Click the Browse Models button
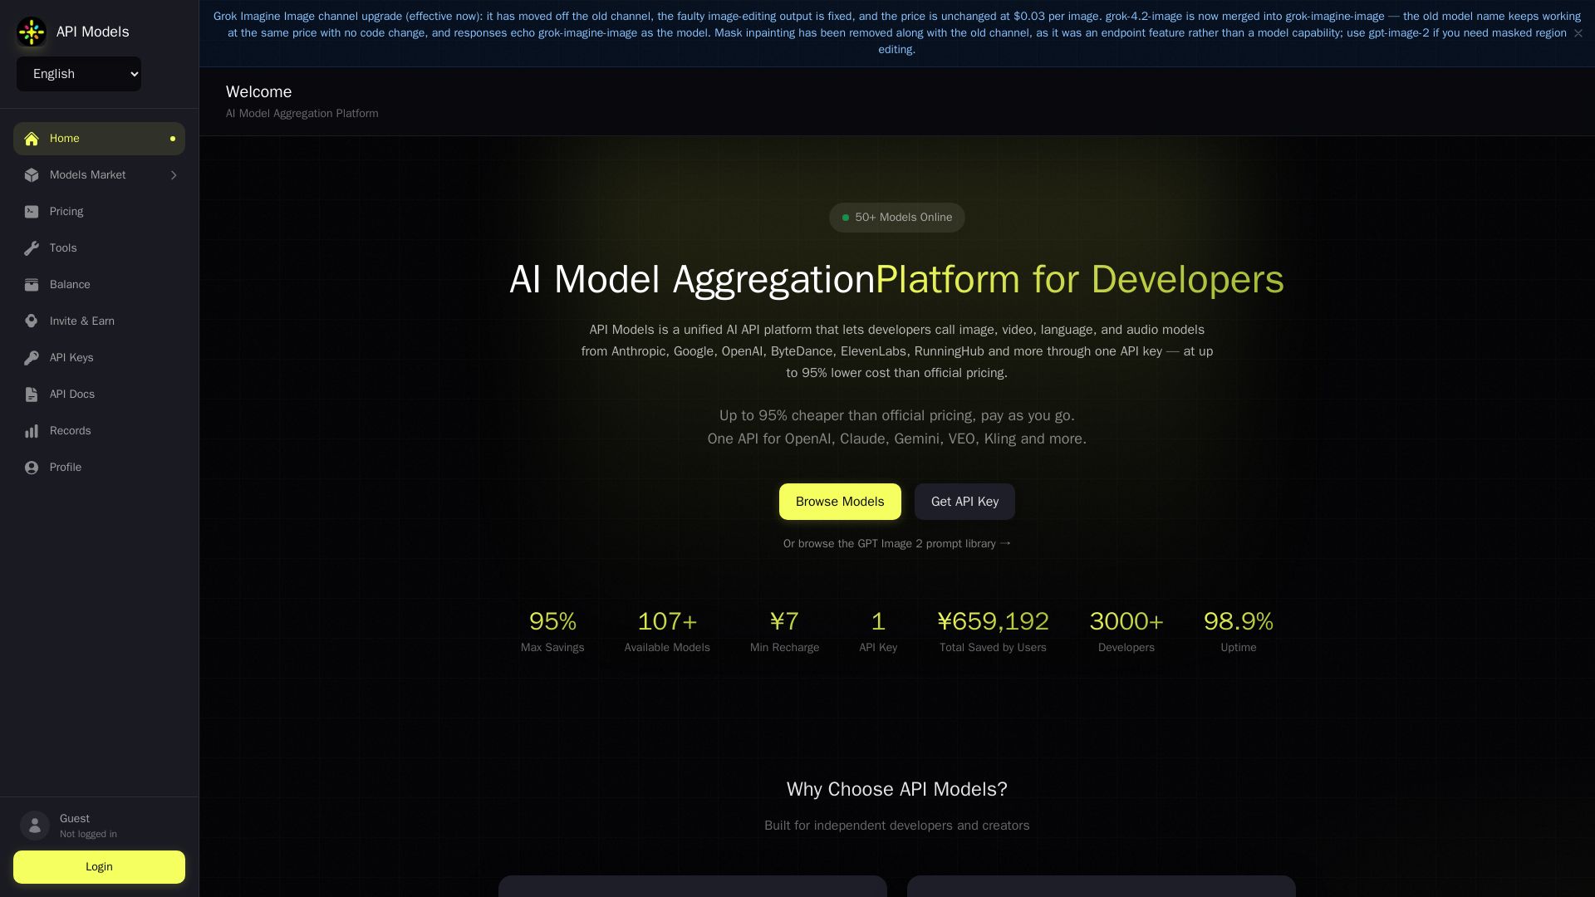The height and width of the screenshot is (897, 1595). pyautogui.click(x=840, y=502)
